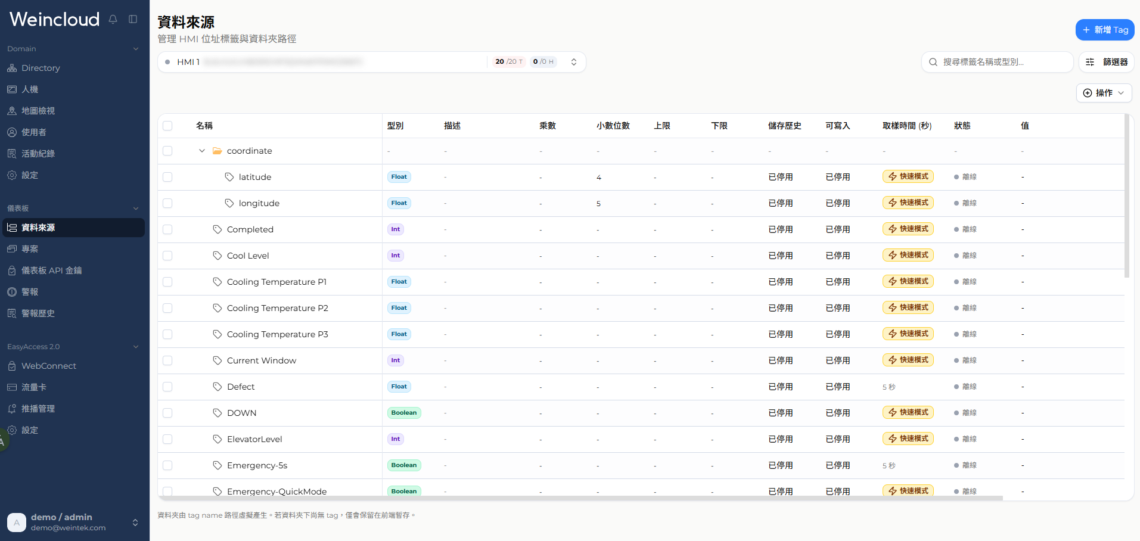Click the Weincloud logo
The image size is (1140, 541).
[55, 19]
